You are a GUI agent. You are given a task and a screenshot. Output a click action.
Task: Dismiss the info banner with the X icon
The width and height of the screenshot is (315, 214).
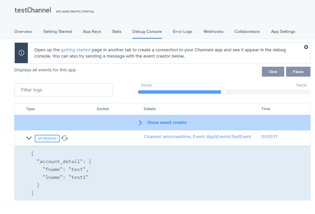click(x=306, y=47)
